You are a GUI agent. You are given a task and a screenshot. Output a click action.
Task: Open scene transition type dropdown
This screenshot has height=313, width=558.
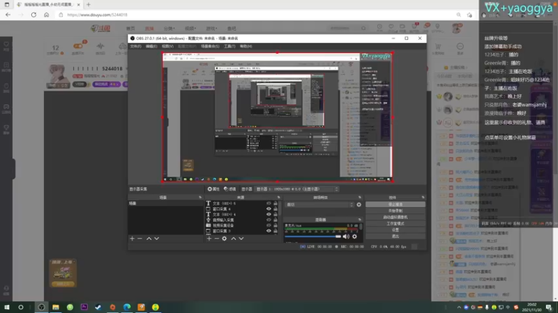[x=320, y=204]
